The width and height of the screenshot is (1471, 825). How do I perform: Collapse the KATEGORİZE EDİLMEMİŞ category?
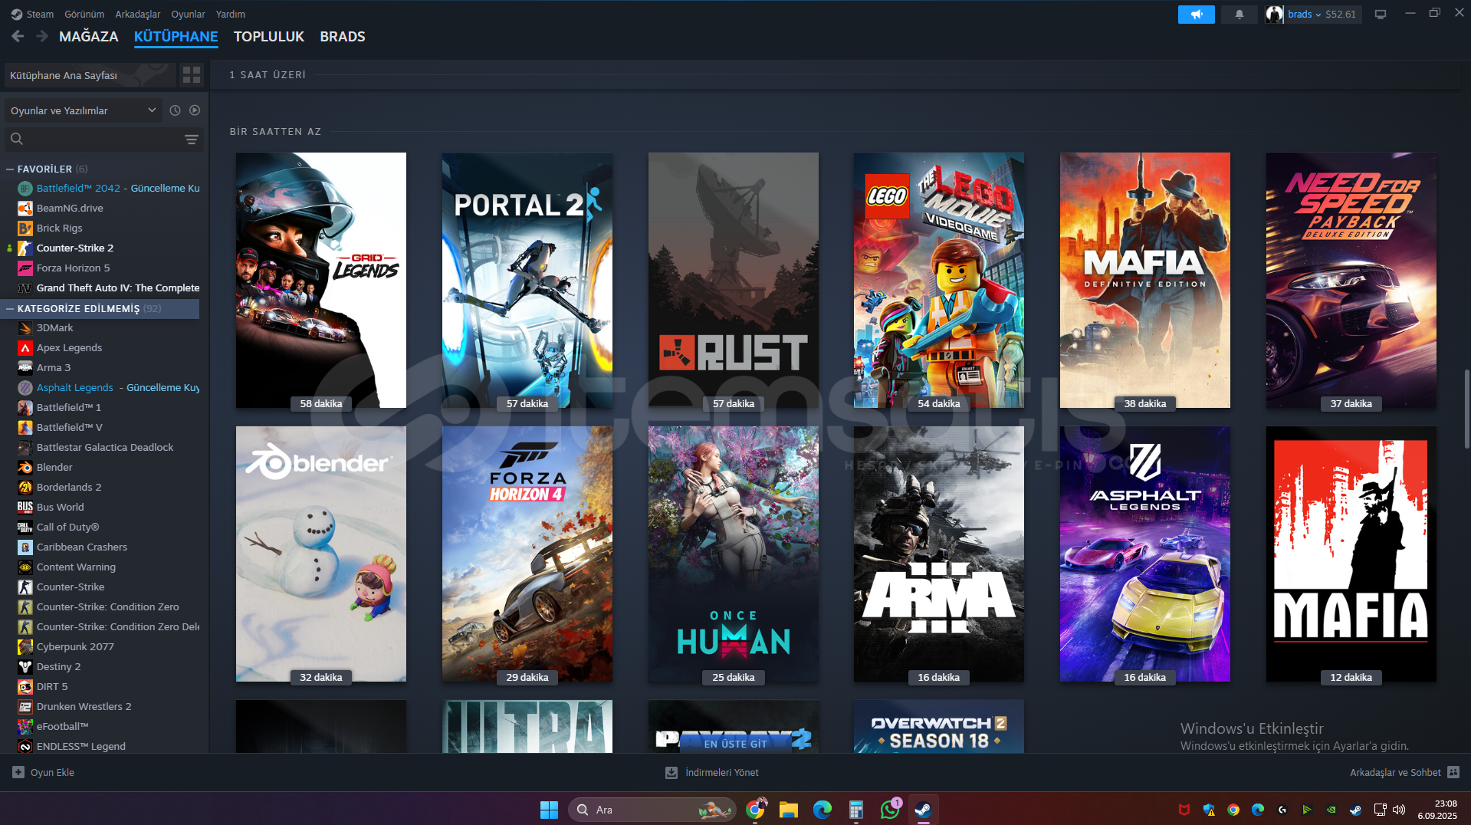pos(10,308)
